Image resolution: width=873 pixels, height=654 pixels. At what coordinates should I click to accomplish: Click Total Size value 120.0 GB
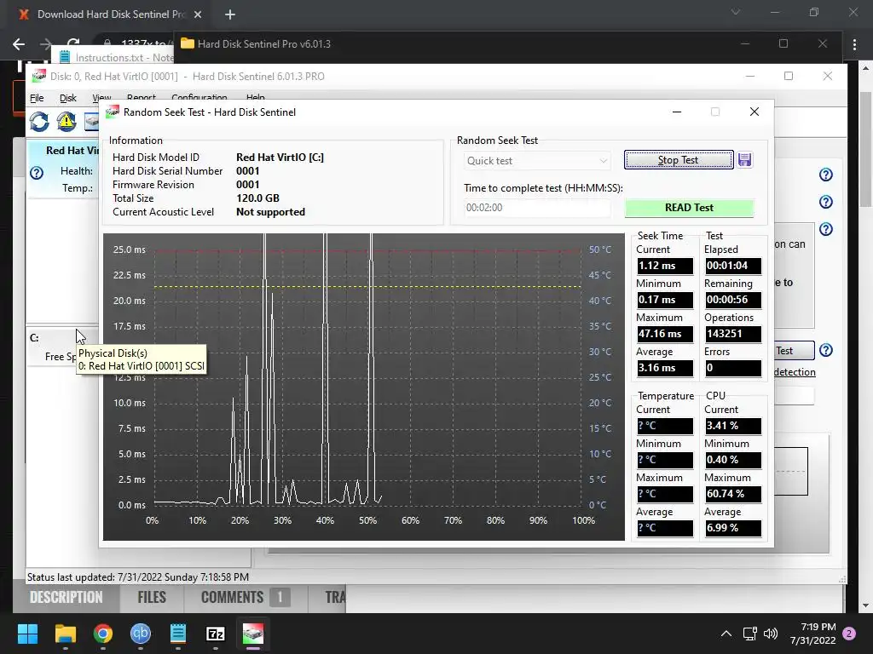(x=257, y=198)
